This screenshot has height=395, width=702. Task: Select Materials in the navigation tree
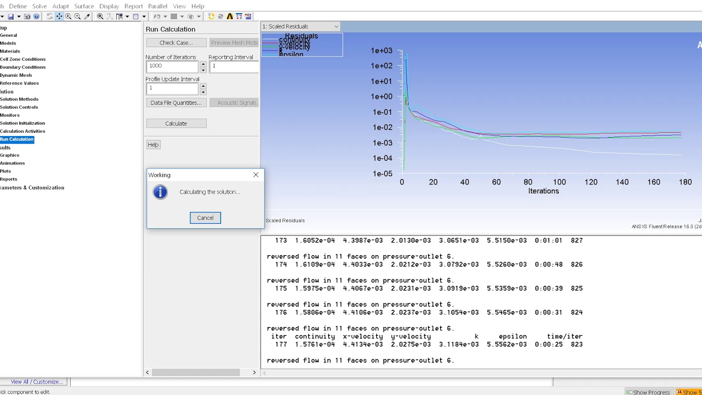pyautogui.click(x=10, y=51)
